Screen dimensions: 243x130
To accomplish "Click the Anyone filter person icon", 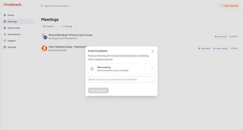I will (x=44, y=26).
